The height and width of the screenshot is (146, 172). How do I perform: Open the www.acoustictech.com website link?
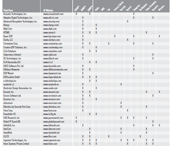click(53, 14)
